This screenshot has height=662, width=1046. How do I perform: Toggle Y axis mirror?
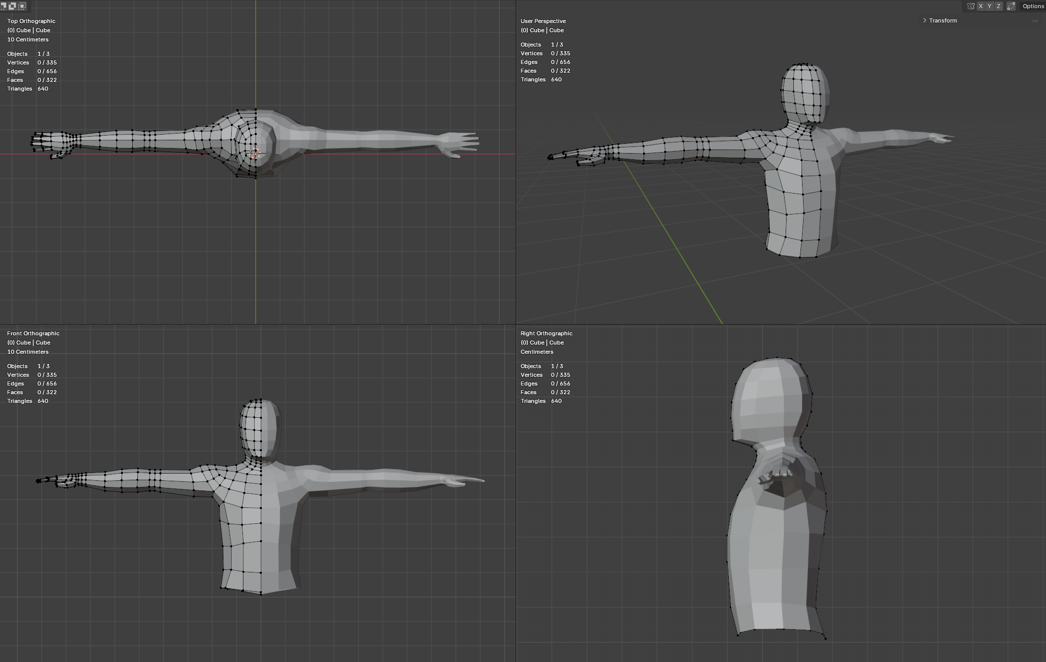point(989,6)
